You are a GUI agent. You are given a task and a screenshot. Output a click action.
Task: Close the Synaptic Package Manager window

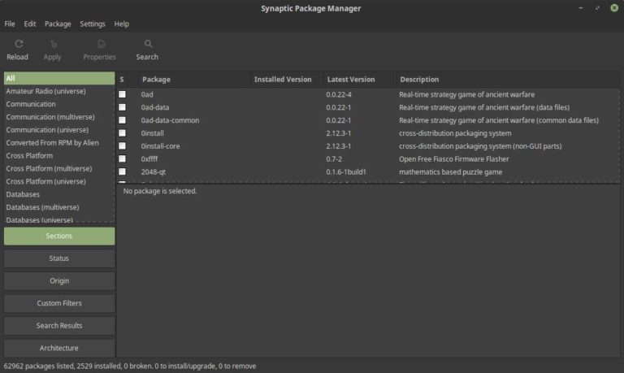point(614,8)
